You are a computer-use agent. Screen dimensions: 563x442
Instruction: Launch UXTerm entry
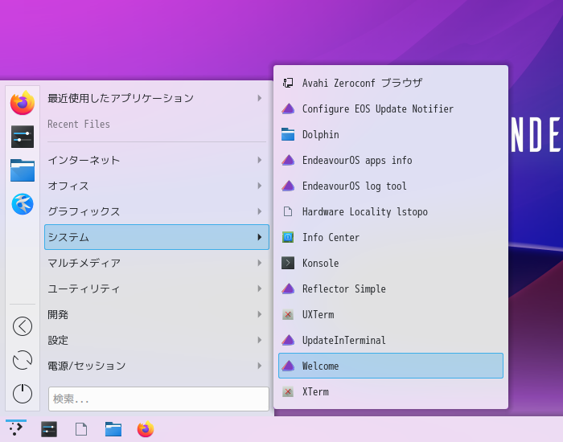(x=391, y=315)
